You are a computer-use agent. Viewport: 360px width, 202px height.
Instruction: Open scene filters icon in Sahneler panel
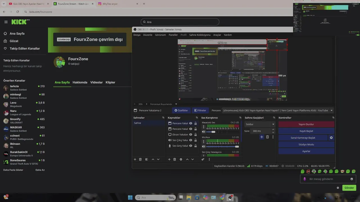[147, 159]
